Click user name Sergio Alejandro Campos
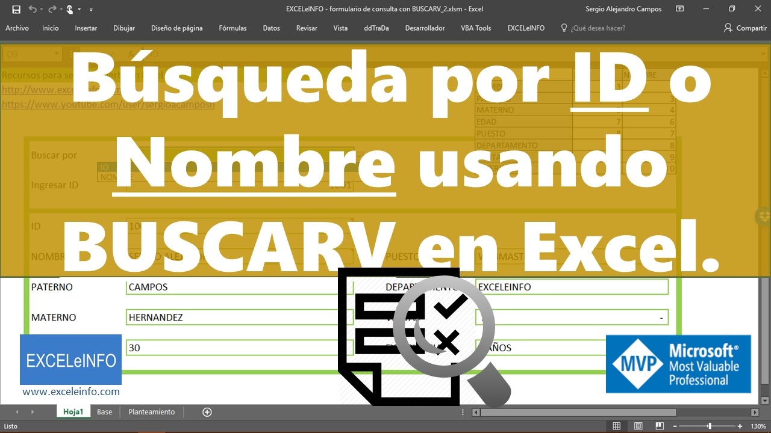This screenshot has width=771, height=433. pos(623,9)
